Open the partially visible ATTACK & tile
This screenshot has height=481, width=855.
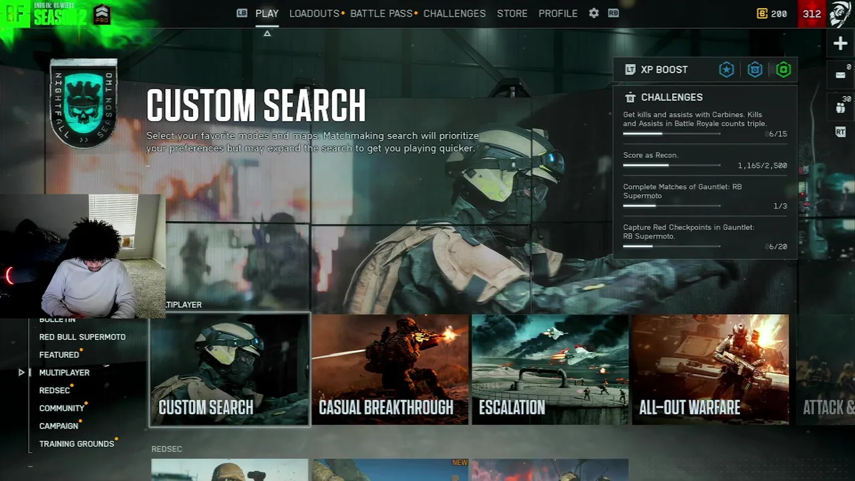pyautogui.click(x=824, y=369)
